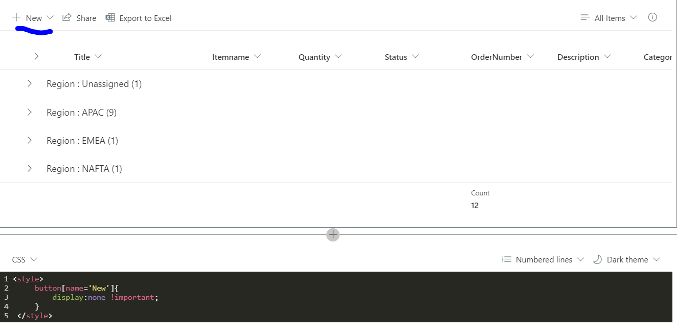Click the Count value 12
Image resolution: width=677 pixels, height=331 pixels.
[475, 205]
